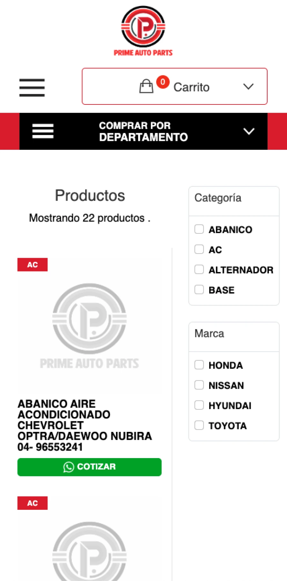Check the ABANICO category filter
Screen dimensions: 287x581
click(x=199, y=229)
